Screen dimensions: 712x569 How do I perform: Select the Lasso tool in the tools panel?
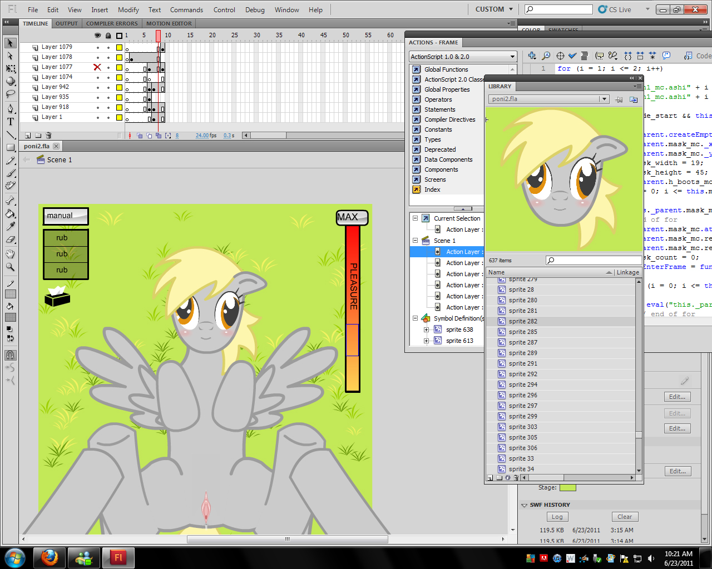pos(11,94)
